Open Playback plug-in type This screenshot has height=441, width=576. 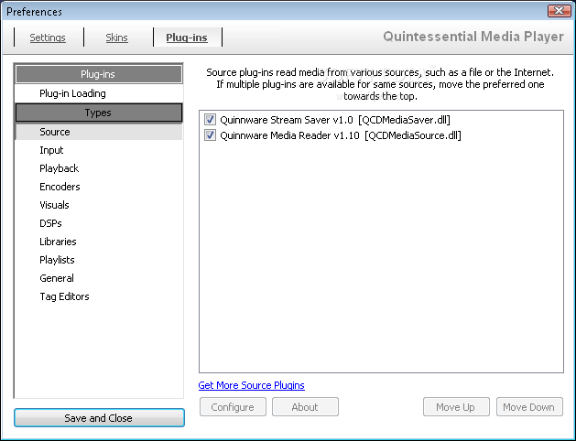tap(99, 168)
